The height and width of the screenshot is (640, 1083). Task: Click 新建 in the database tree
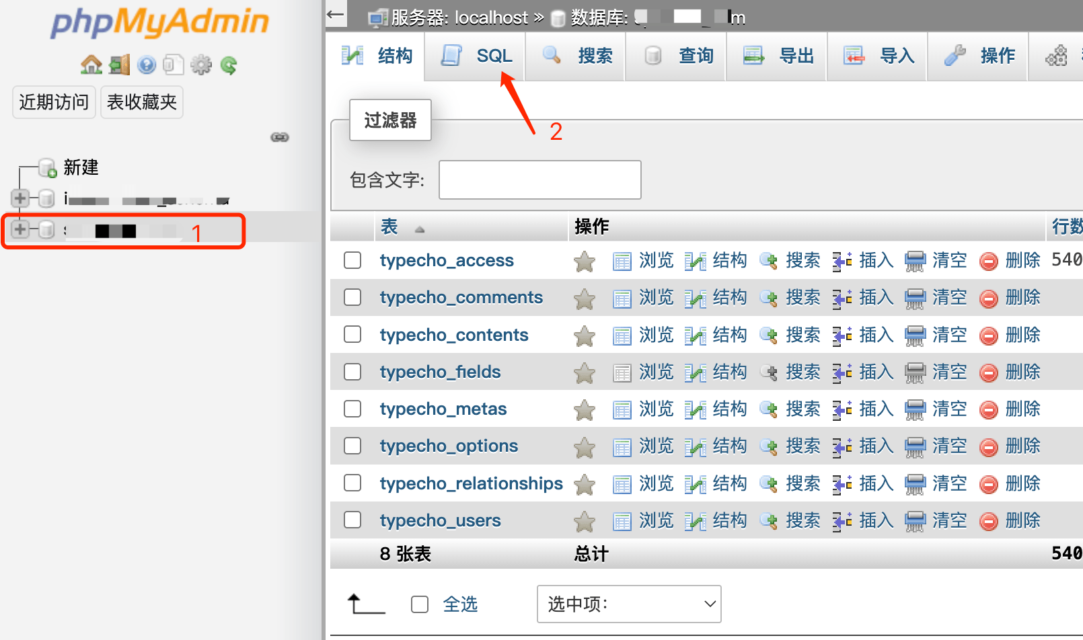tap(81, 167)
